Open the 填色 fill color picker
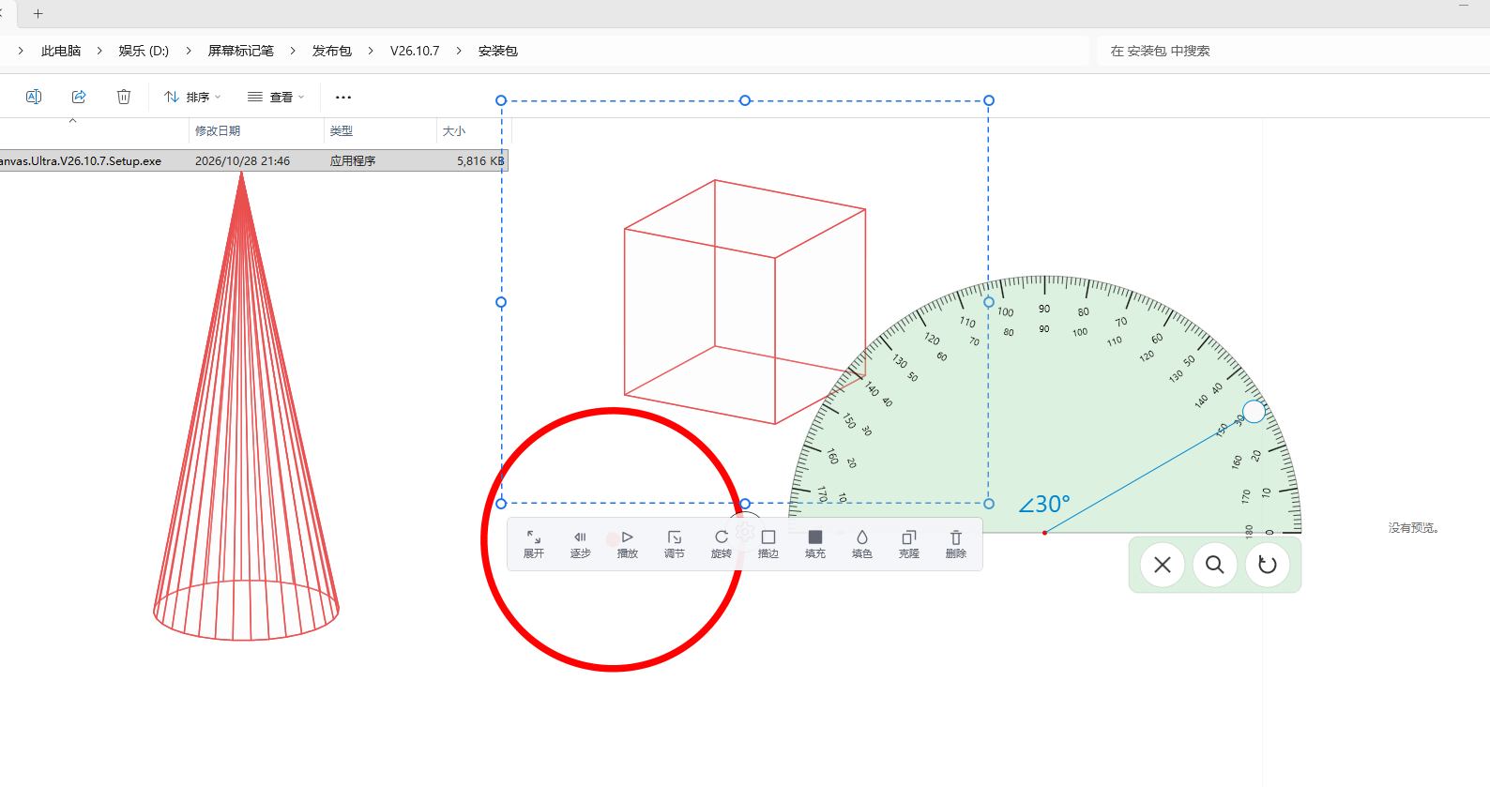Image resolution: width=1490 pixels, height=787 pixels. point(862,544)
